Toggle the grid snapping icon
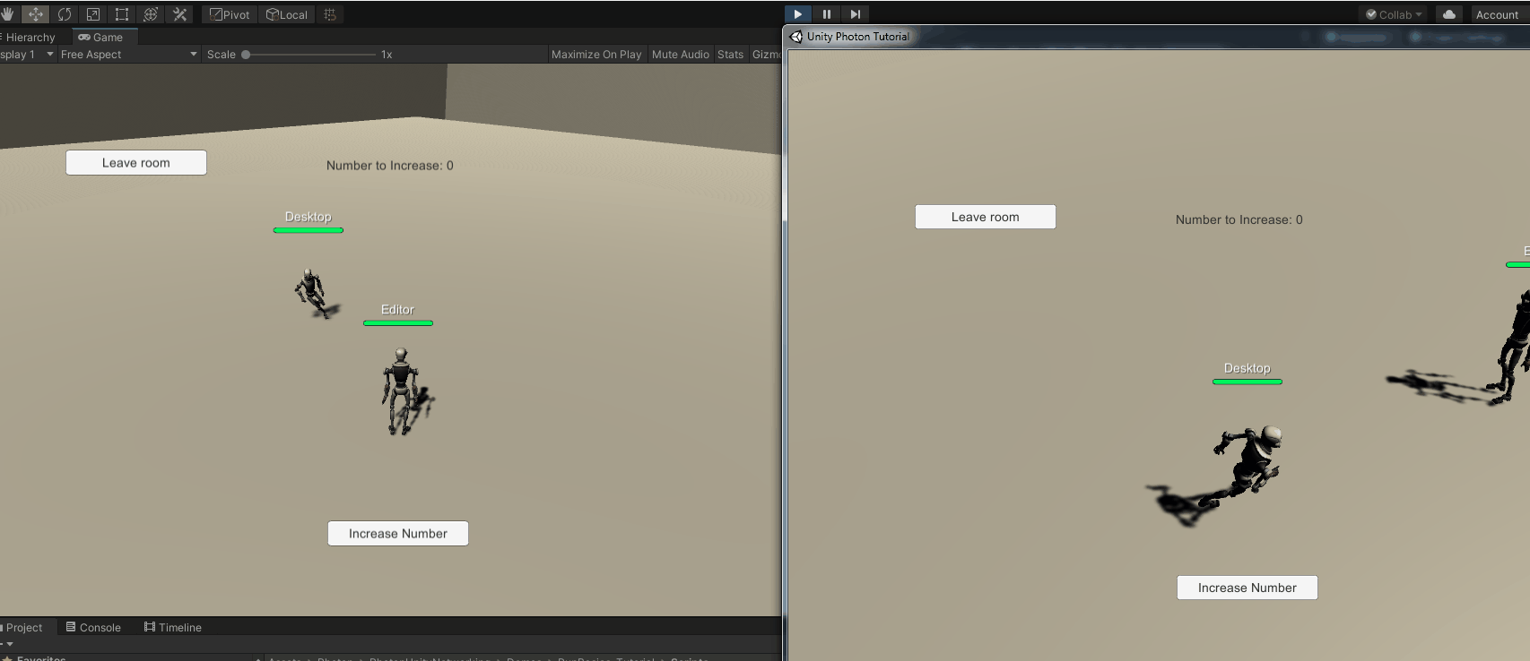 click(x=330, y=14)
